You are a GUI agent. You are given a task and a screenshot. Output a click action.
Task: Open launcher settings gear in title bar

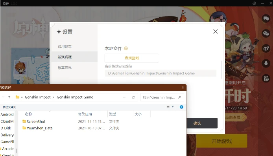coord(254,3)
